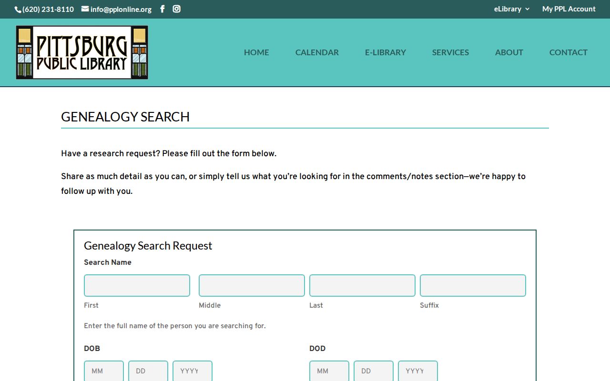This screenshot has height=381, width=610.
Task: Click the Genealogy Search Request form title
Action: tap(148, 246)
